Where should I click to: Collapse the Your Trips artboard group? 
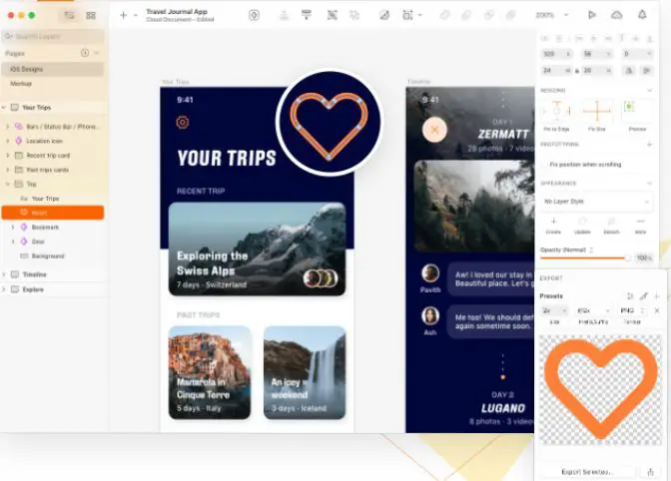tap(5, 107)
